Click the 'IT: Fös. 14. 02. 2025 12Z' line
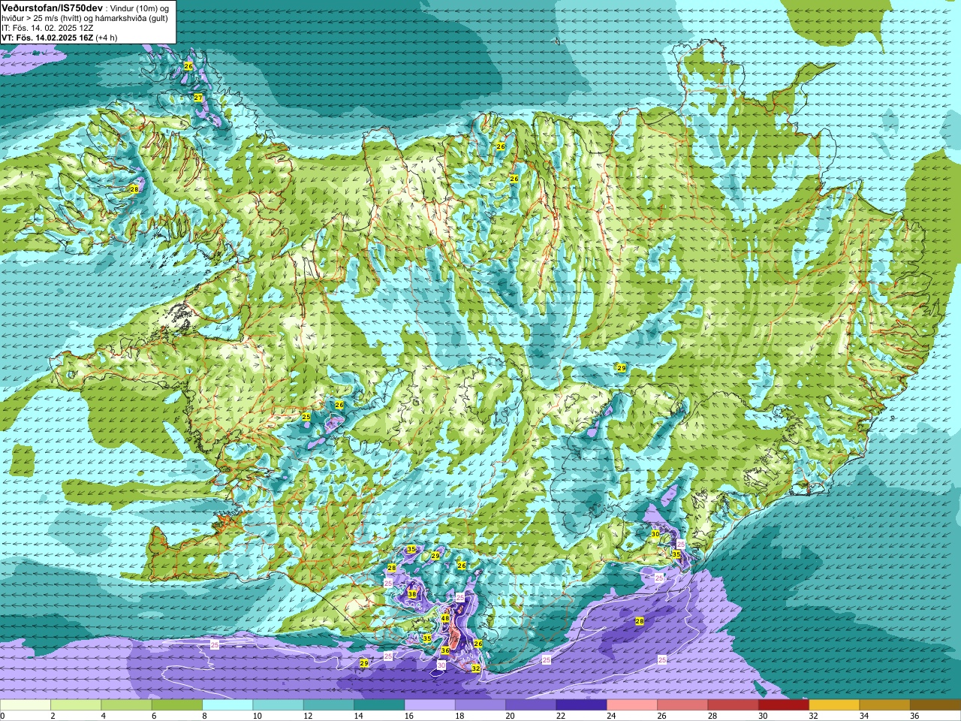 47,28
